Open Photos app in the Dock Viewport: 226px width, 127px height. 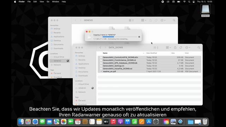pyautogui.click(x=64, y=122)
